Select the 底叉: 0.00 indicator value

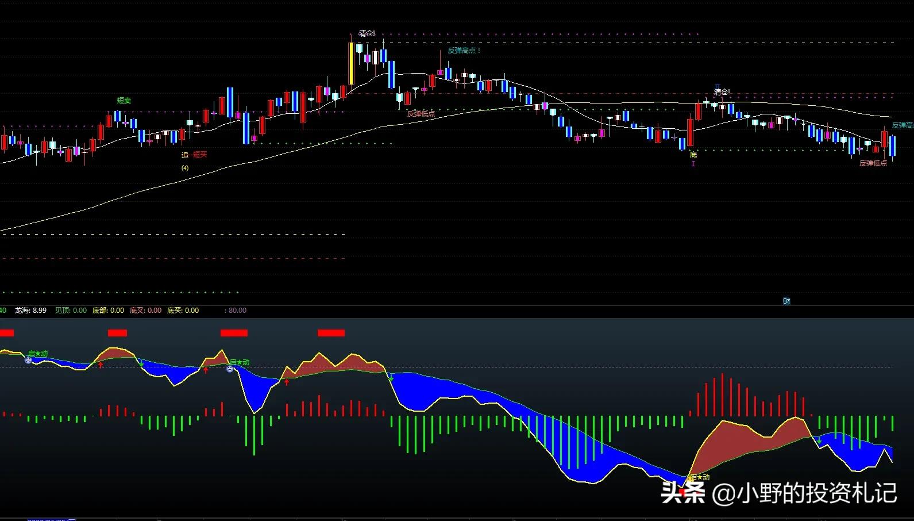[145, 311]
